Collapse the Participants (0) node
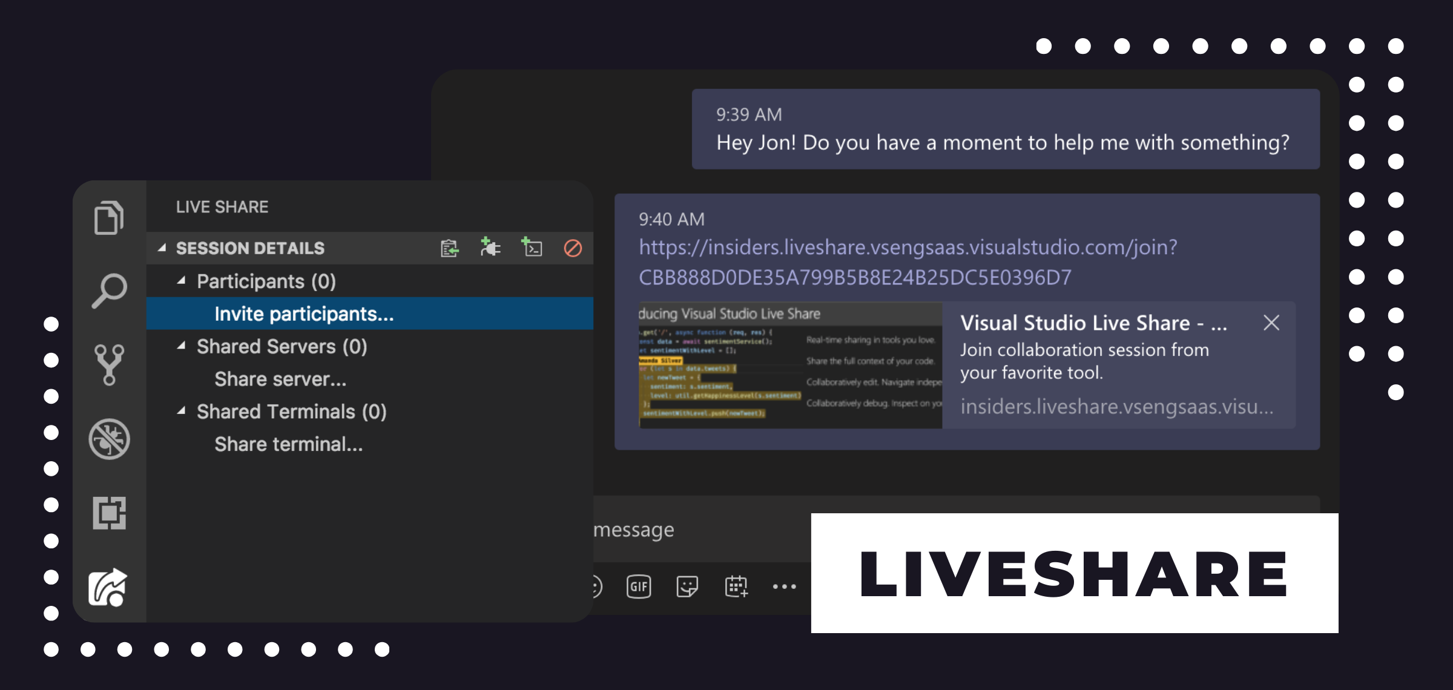Screen dimensions: 1453x690 (x=181, y=280)
